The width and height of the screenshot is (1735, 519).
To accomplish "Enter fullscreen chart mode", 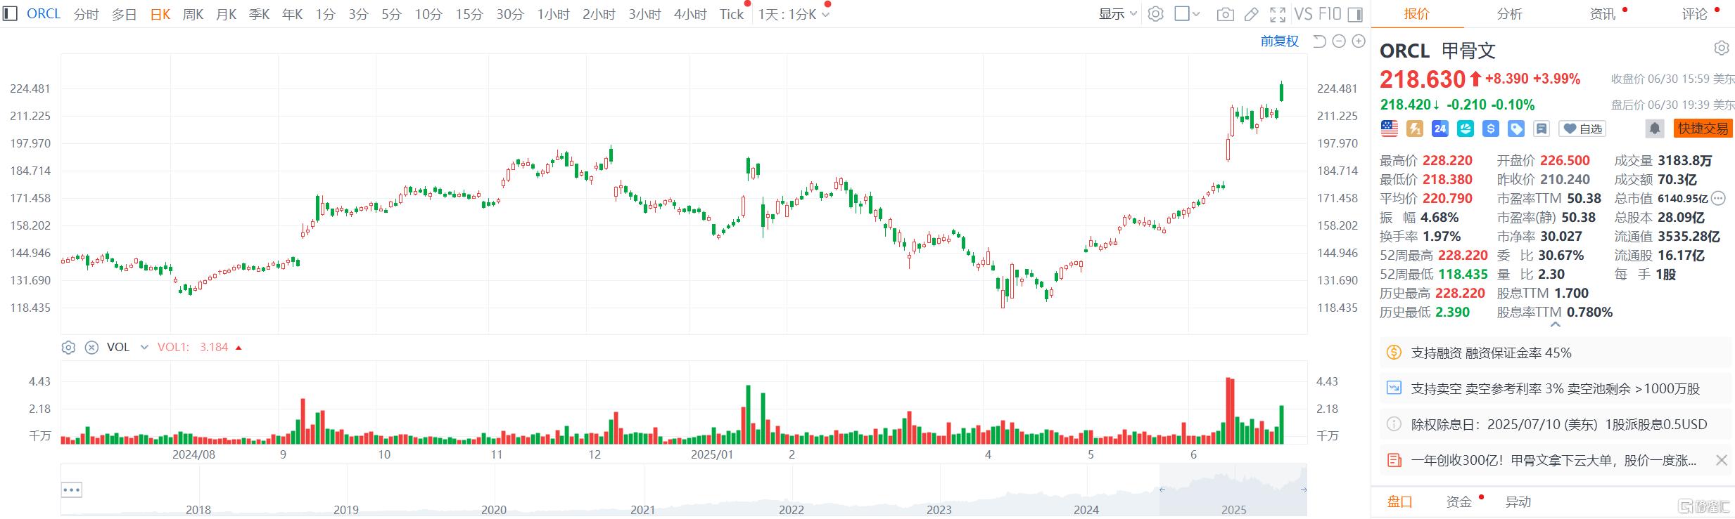I will coord(1278,14).
